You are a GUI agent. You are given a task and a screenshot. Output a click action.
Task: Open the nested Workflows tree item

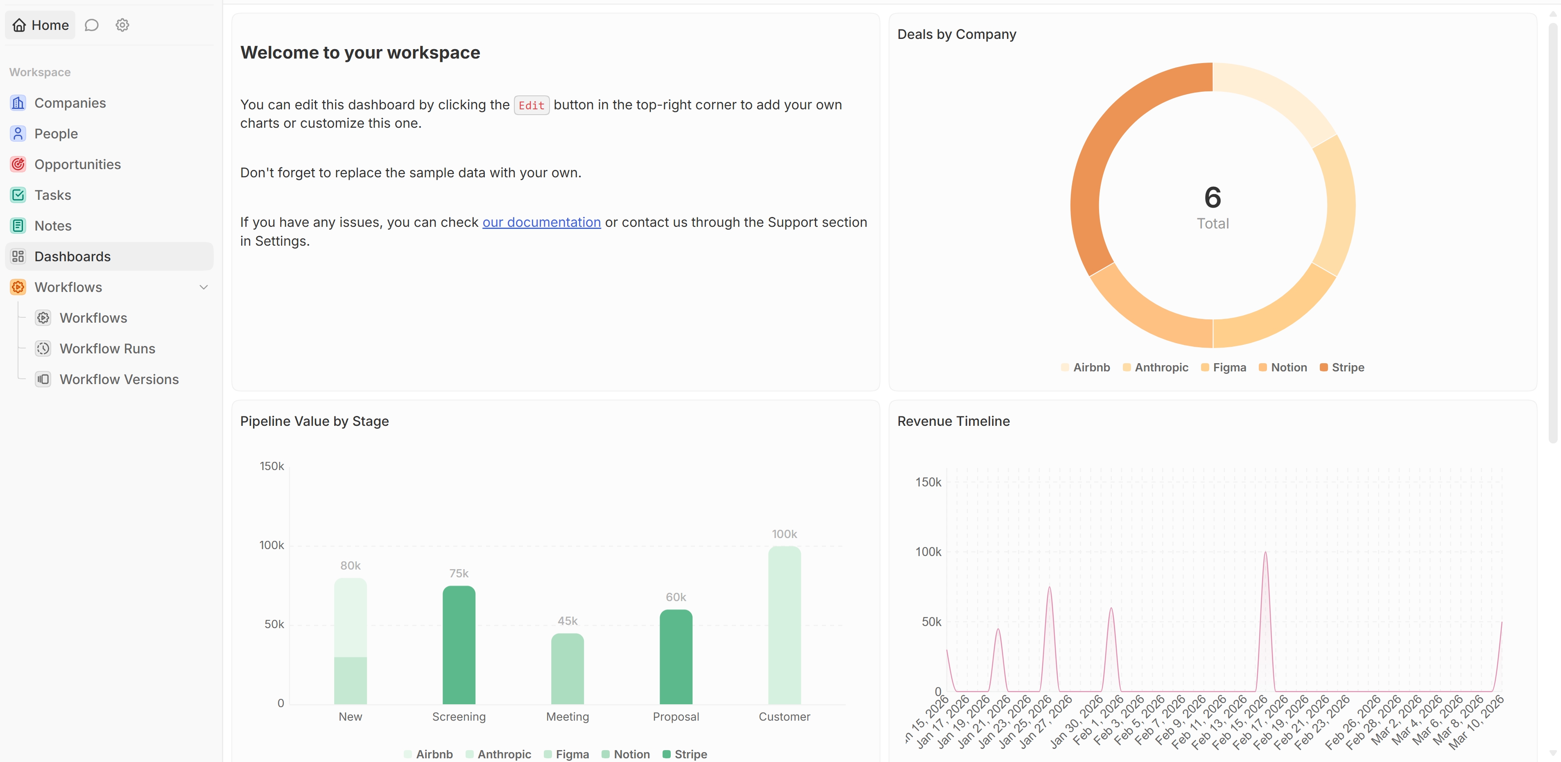121,318
